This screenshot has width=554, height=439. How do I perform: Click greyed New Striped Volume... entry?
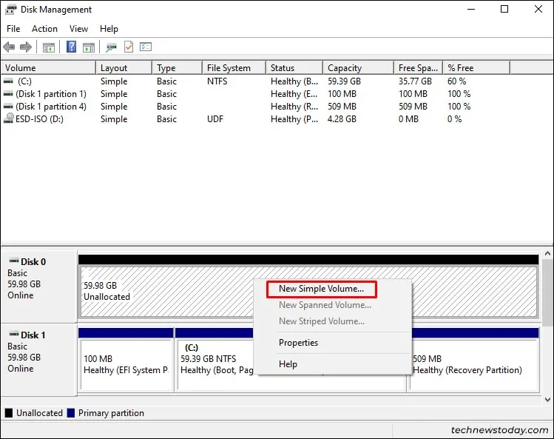tap(322, 321)
